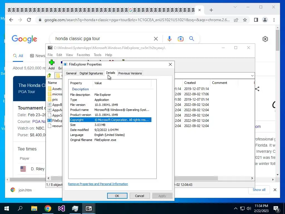Screen dimensions: 285x214
Task: Sort 7-Zip list by Comment column
Action: click(x=224, y=82)
